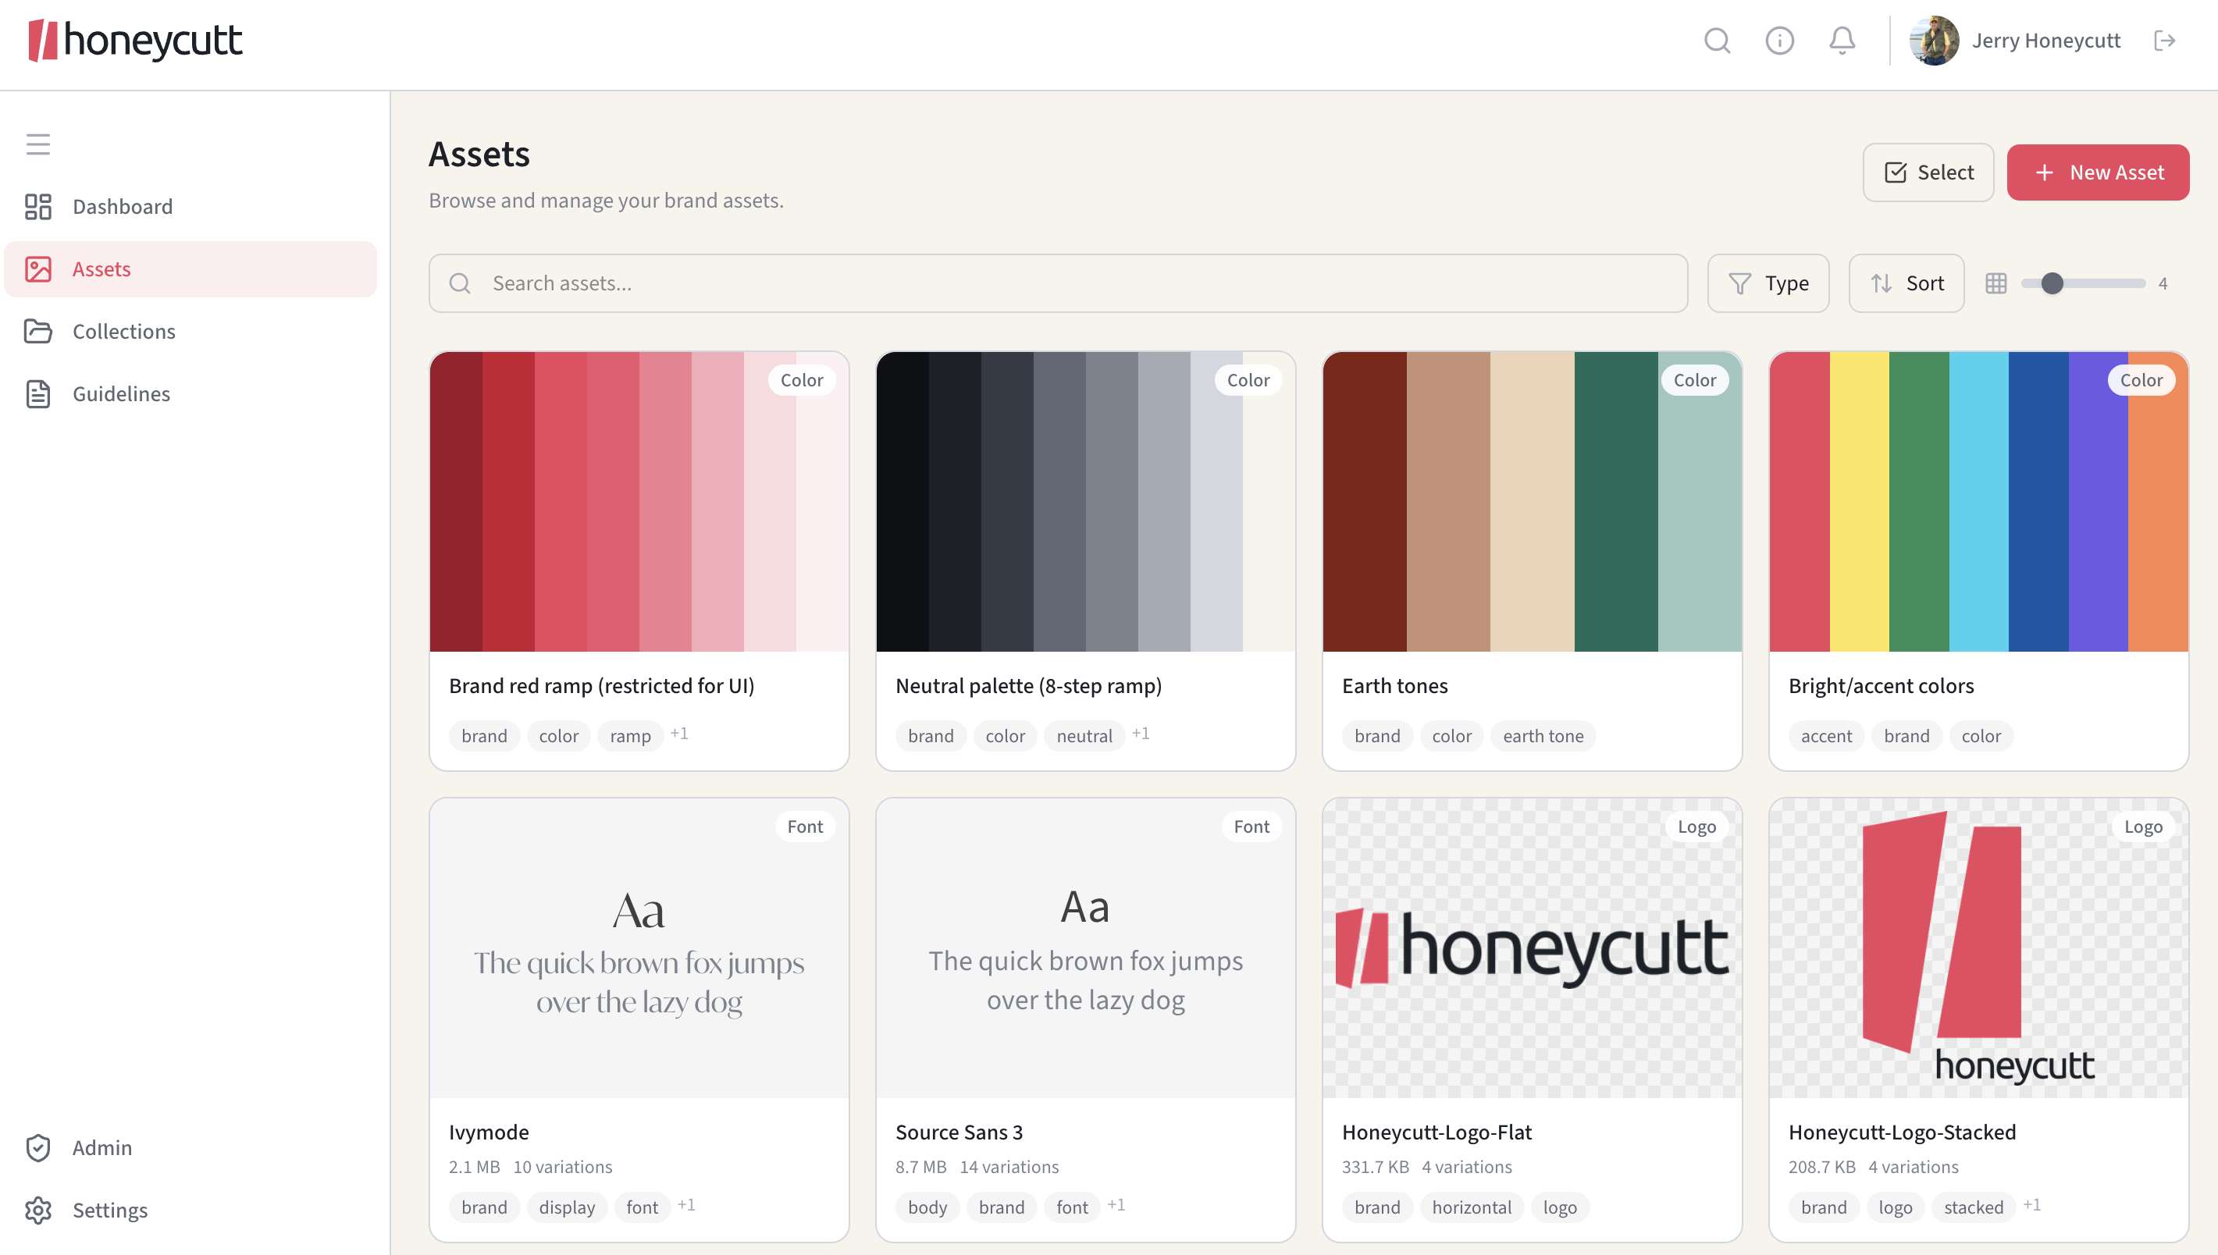Click the honeycutt logo in header

point(135,41)
